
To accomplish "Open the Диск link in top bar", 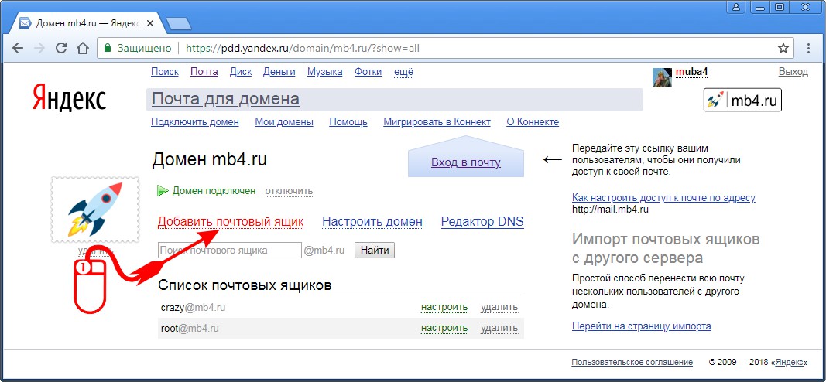I will (x=241, y=72).
